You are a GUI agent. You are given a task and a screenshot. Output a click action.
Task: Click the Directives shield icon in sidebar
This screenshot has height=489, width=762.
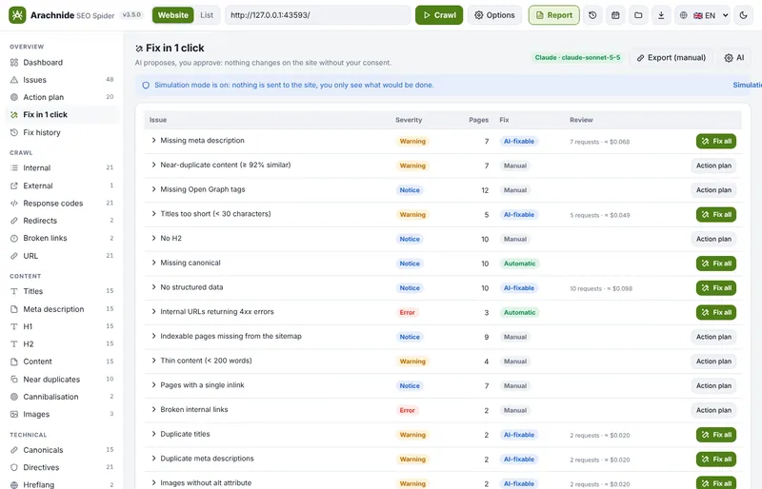point(14,467)
